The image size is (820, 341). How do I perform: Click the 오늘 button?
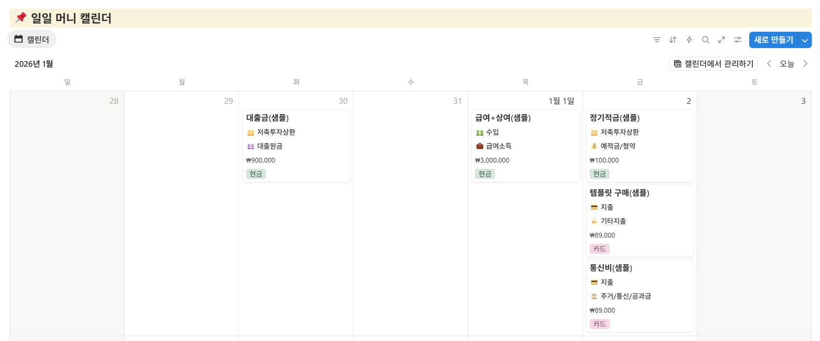[787, 63]
